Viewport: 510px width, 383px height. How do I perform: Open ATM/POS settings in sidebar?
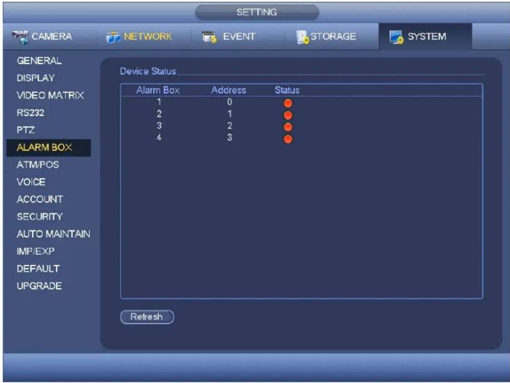[38, 164]
